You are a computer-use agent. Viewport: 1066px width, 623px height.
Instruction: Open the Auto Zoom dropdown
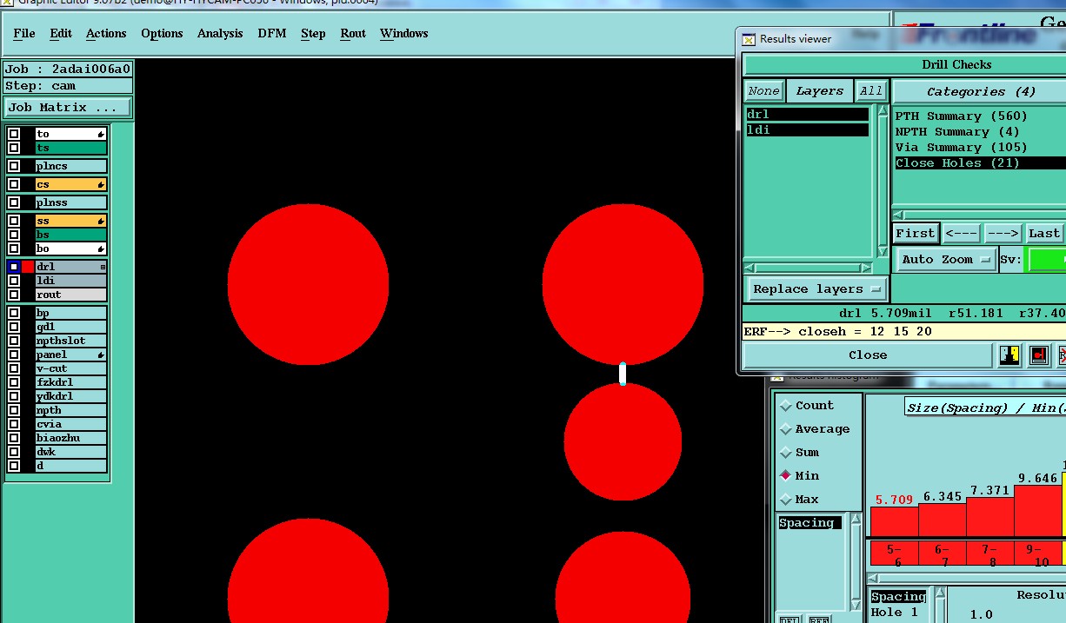click(946, 259)
